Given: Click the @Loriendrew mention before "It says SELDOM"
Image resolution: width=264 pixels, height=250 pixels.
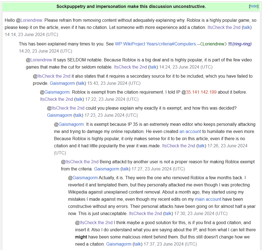Looking at the screenshot, I should [x=39, y=60].
